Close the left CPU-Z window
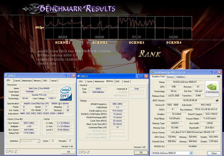 (x=74, y=76)
